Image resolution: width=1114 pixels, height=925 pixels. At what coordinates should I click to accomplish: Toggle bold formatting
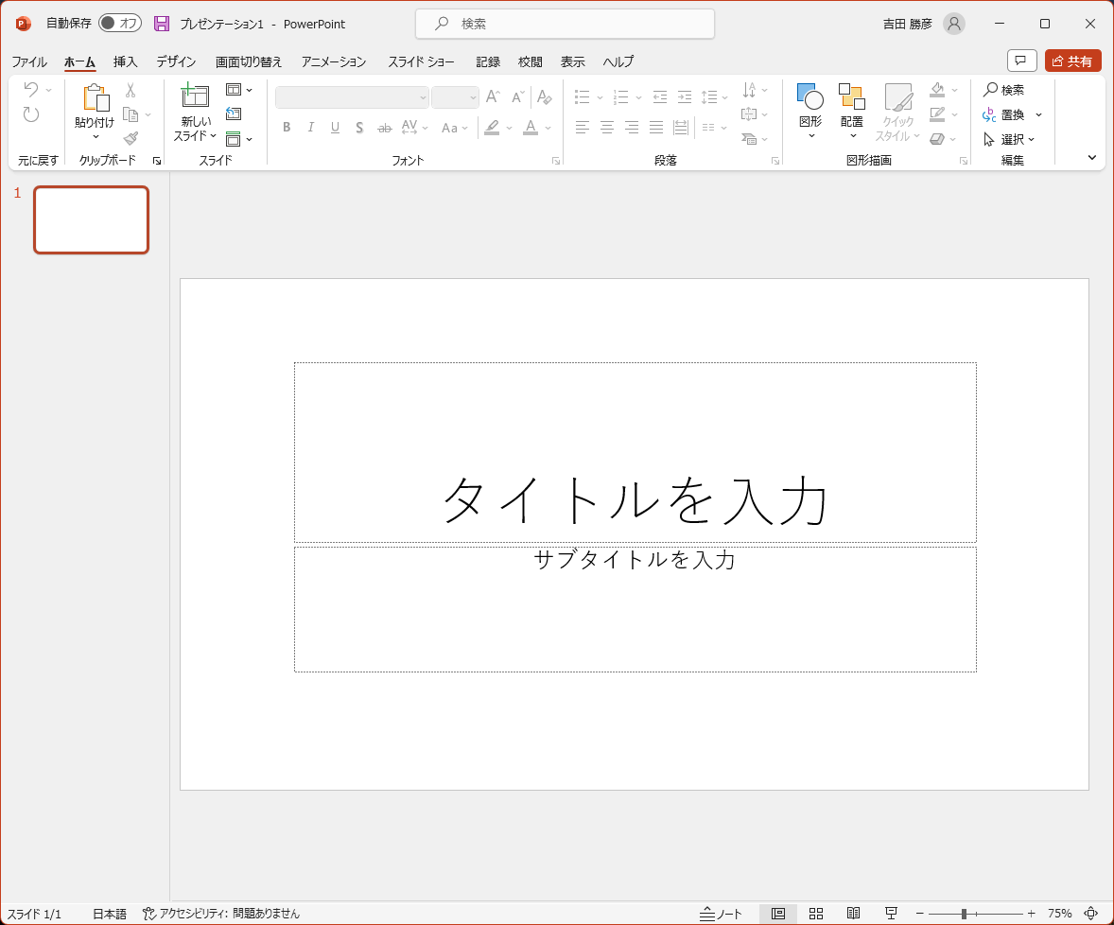click(287, 127)
